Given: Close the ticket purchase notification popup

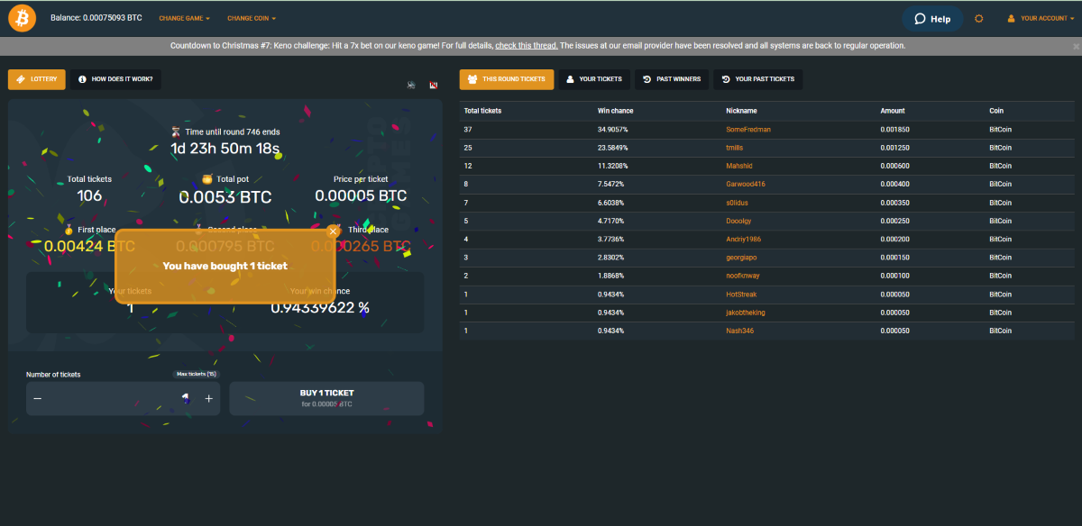Looking at the screenshot, I should click(333, 231).
